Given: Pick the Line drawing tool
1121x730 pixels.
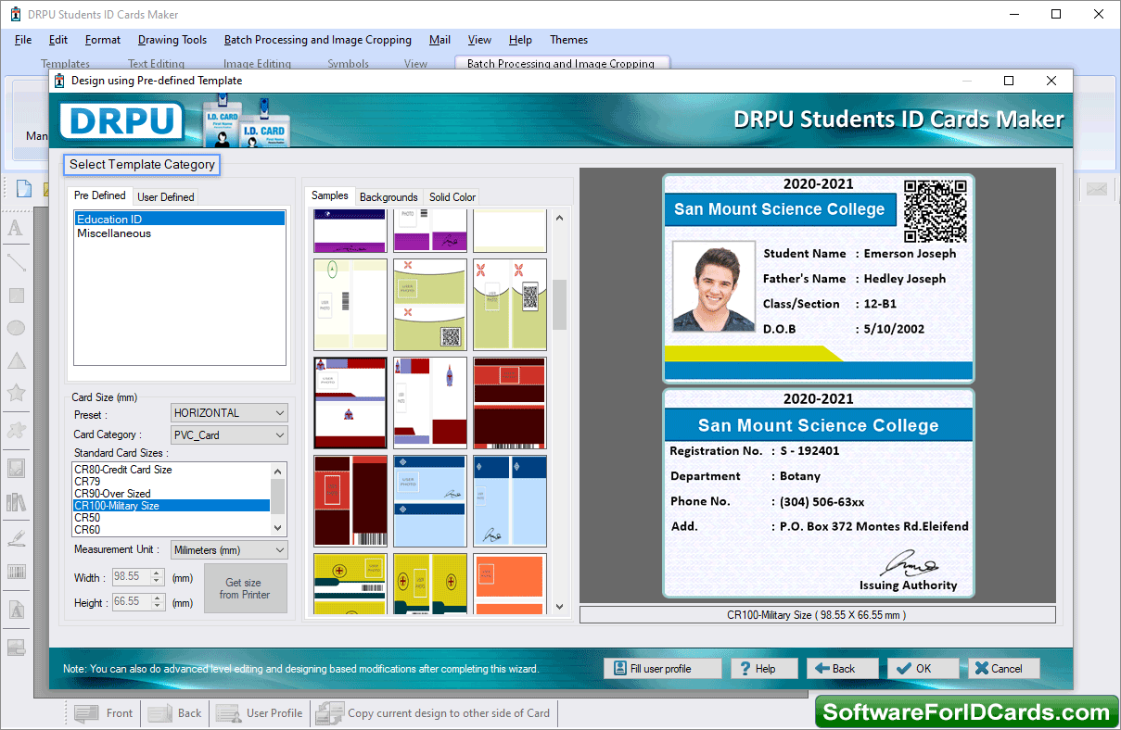Looking at the screenshot, I should point(16,262).
